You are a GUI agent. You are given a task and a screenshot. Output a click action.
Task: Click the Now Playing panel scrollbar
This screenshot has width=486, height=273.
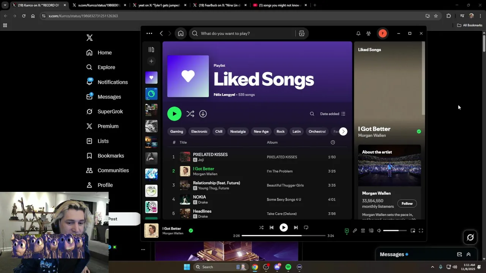point(423,78)
